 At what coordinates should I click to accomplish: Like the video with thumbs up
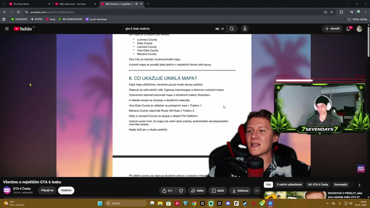click(167, 191)
